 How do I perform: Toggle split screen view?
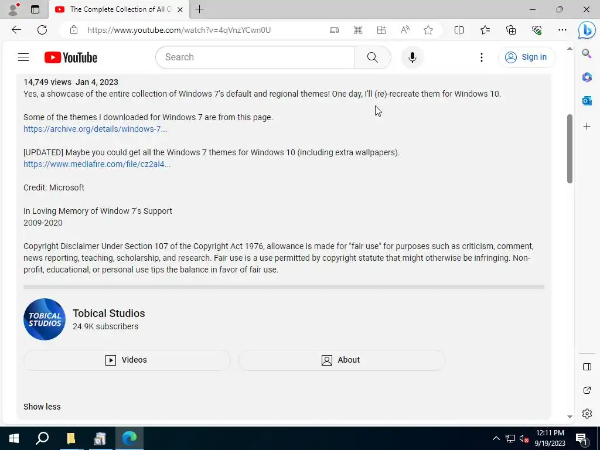pos(459,30)
